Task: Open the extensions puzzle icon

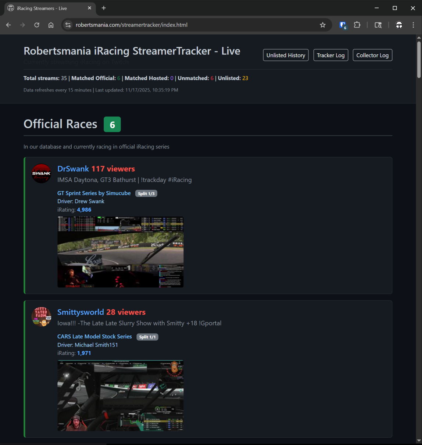Action: pos(357,25)
